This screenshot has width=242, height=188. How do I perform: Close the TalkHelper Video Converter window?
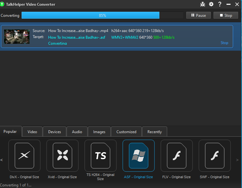[237, 4]
